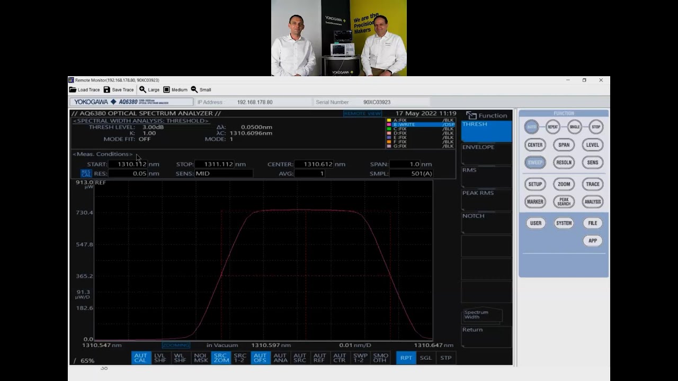678x381 pixels.
Task: Toggle AUT OFS status indicator
Action: click(260, 358)
